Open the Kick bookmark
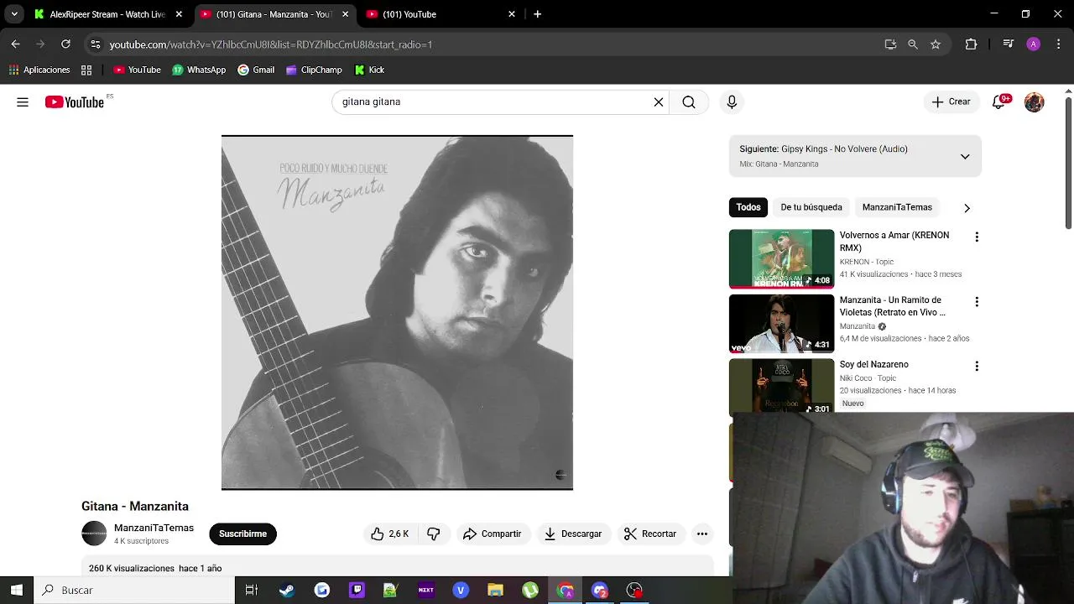 tap(369, 70)
